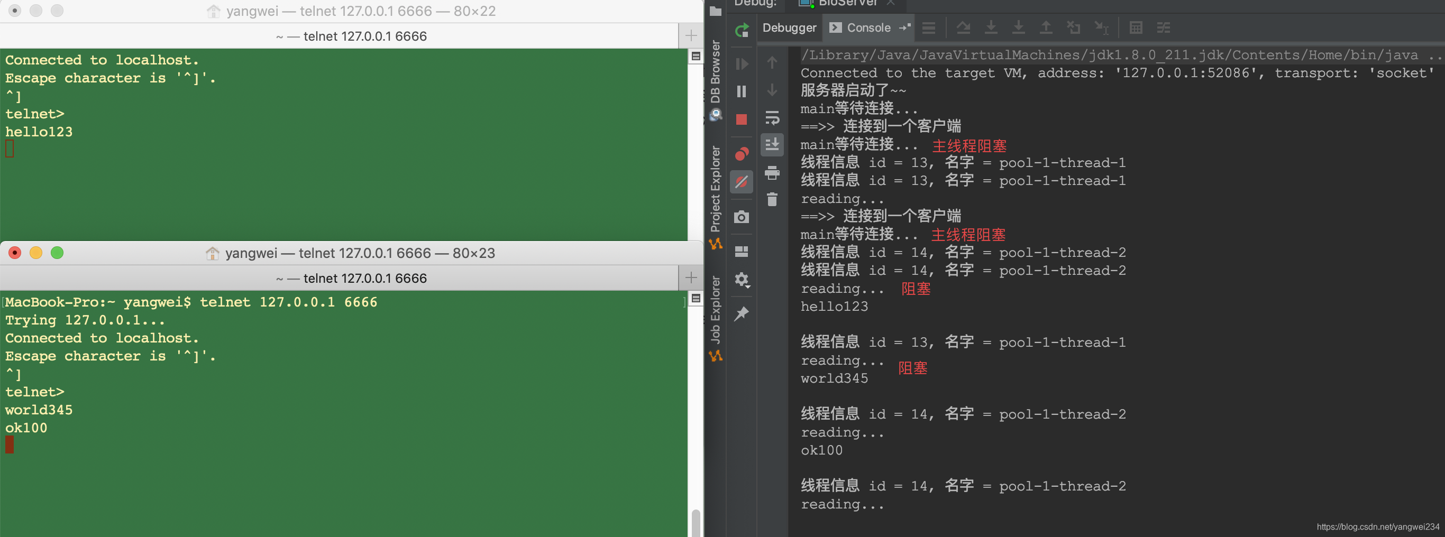Viewport: 1445px width, 537px height.
Task: Click the Step Out icon
Action: click(x=1046, y=28)
